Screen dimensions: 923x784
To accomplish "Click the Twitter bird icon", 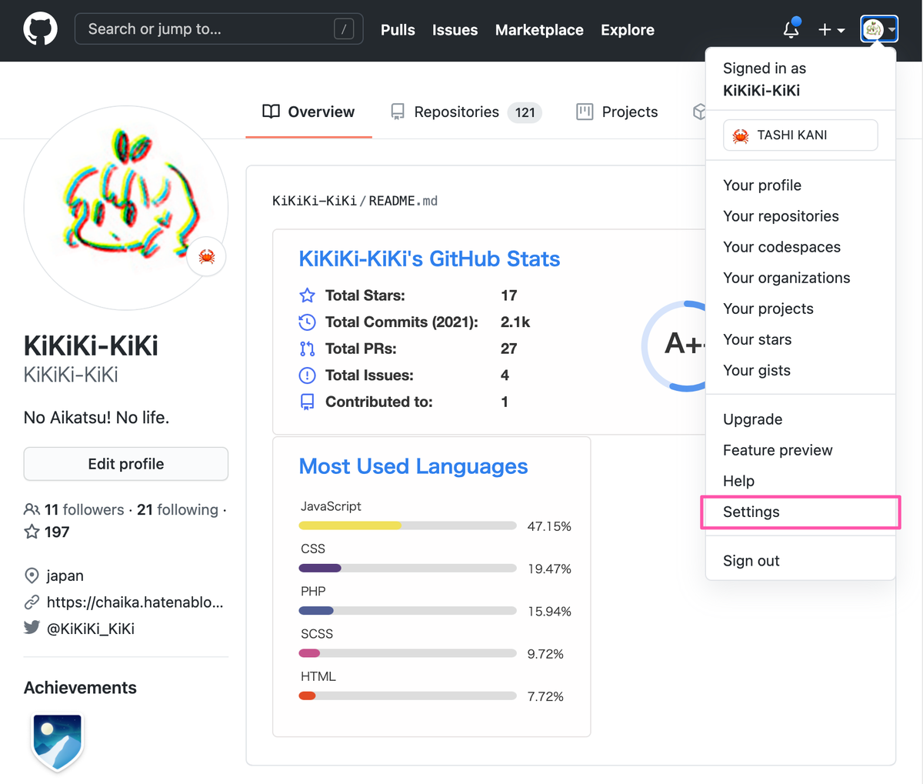I will (32, 627).
